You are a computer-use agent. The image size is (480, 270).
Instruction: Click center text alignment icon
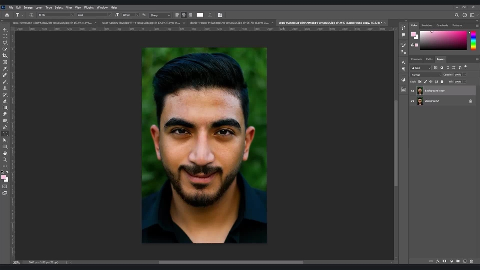(x=184, y=15)
